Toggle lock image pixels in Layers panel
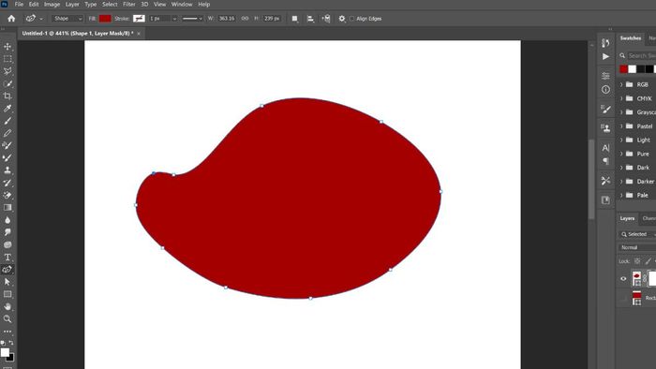The height and width of the screenshot is (369, 656). pos(649,261)
